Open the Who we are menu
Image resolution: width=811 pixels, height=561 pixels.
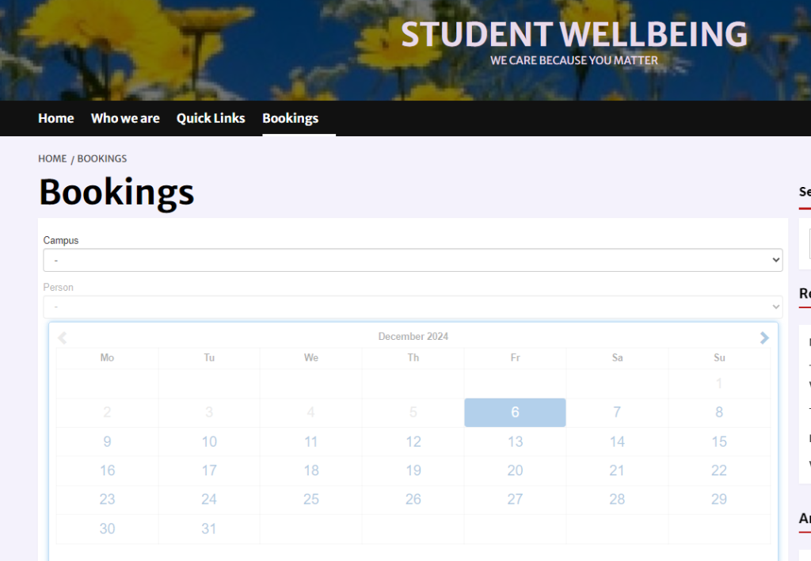tap(125, 119)
